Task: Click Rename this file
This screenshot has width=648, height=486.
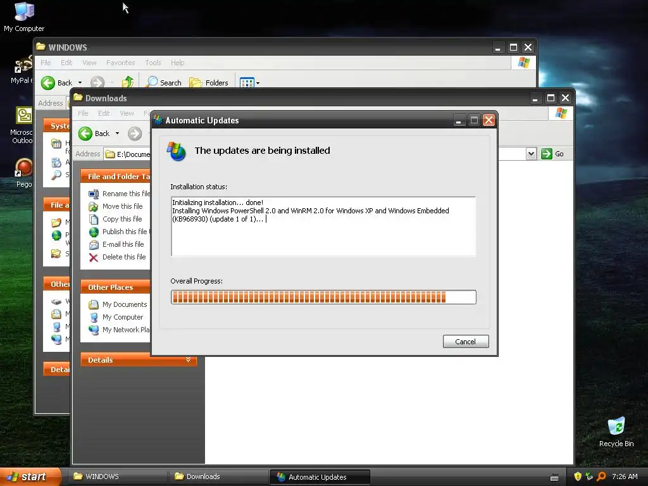Action: (x=126, y=194)
